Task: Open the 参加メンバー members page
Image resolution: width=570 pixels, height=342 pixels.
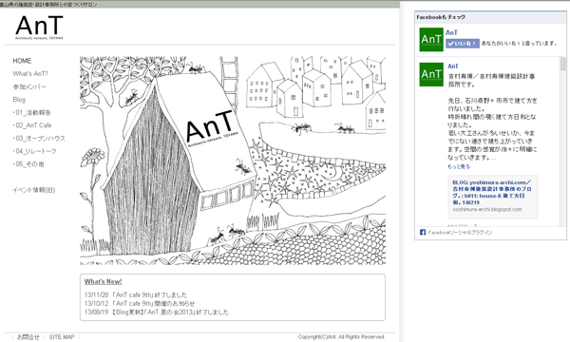Action: tap(29, 86)
